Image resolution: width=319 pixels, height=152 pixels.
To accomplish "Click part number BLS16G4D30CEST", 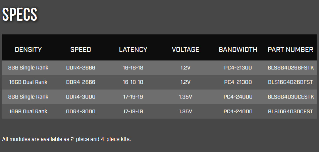I will (x=290, y=111).
